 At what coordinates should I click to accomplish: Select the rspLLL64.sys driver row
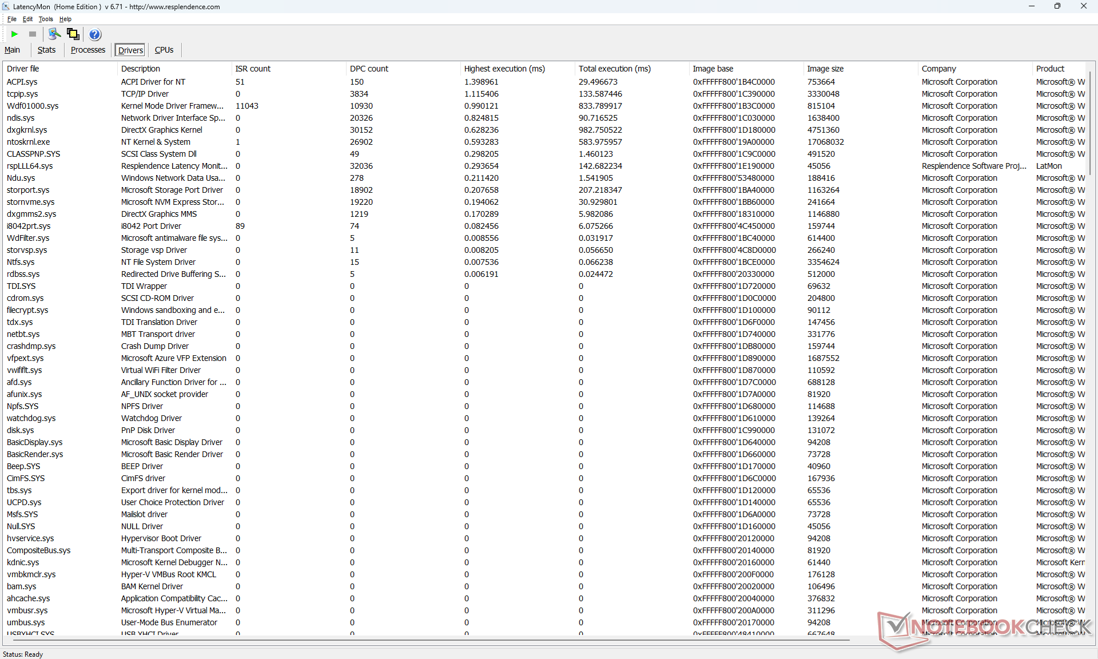(30, 166)
